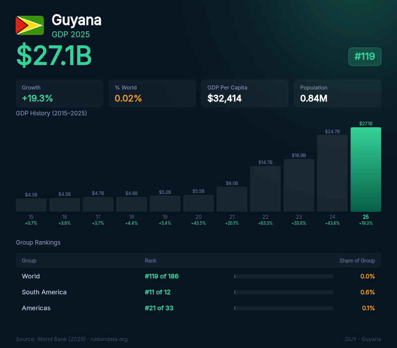
Task: Click the Guyana country title
Action: pyautogui.click(x=76, y=20)
